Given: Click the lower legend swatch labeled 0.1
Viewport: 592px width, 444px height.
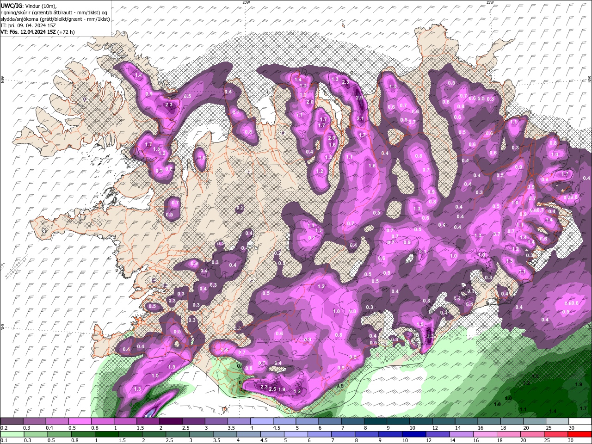Looking at the screenshot, I should click(x=12, y=434).
